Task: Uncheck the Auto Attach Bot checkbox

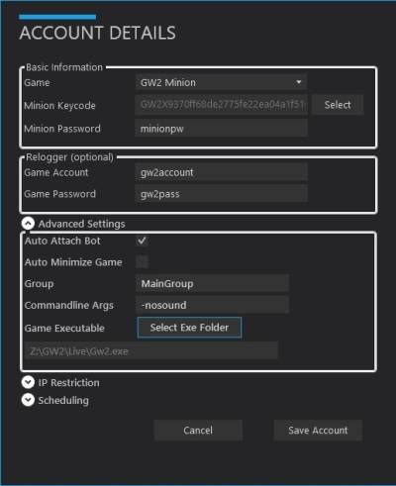Action: (142, 241)
